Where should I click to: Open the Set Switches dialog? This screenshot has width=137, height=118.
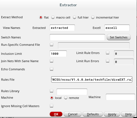119,37
